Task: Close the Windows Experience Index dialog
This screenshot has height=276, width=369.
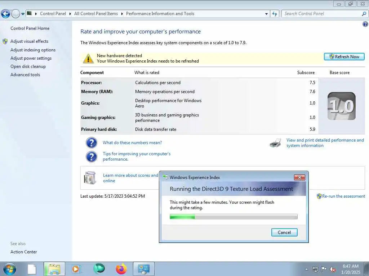Action: pyautogui.click(x=299, y=178)
